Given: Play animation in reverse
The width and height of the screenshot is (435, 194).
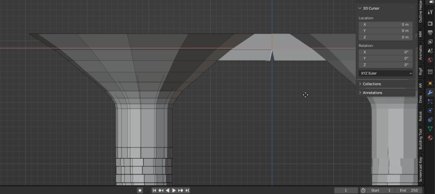Looking at the screenshot, I should tap(167, 190).
